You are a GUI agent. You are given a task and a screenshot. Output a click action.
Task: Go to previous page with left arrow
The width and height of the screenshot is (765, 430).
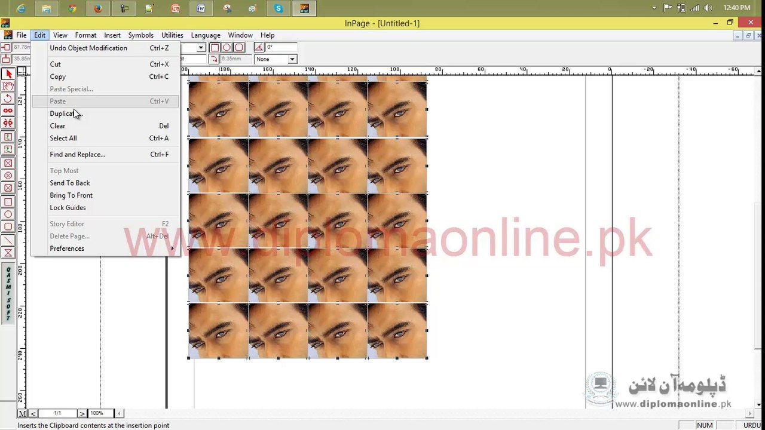pyautogui.click(x=33, y=413)
